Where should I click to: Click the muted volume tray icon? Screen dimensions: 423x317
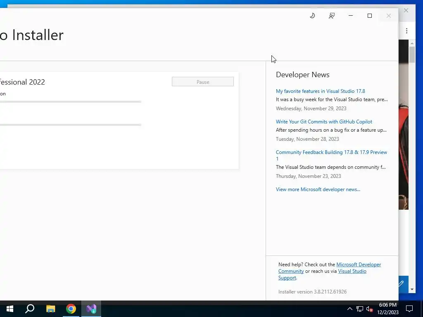coord(369,309)
